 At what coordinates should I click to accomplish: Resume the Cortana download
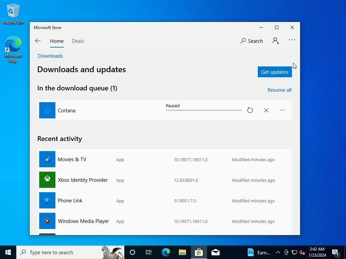250,110
